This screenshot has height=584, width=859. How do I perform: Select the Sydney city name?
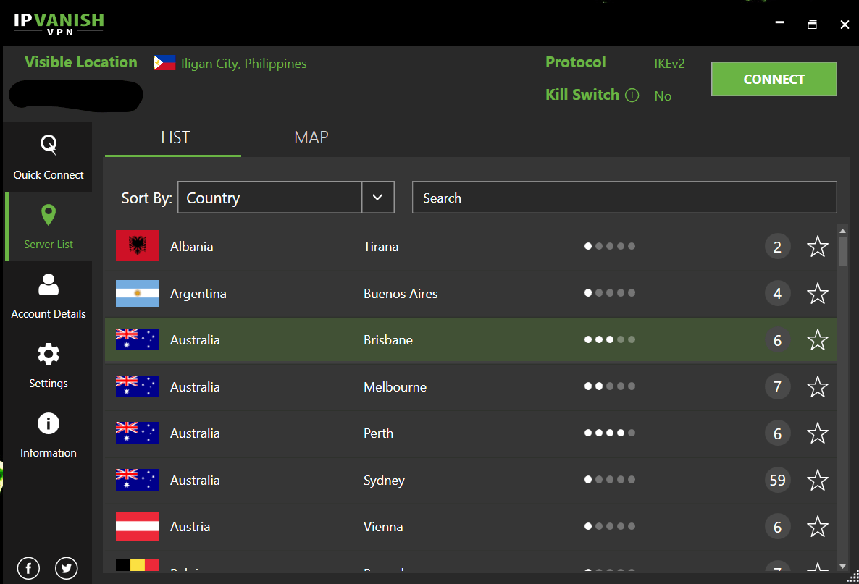pos(384,481)
